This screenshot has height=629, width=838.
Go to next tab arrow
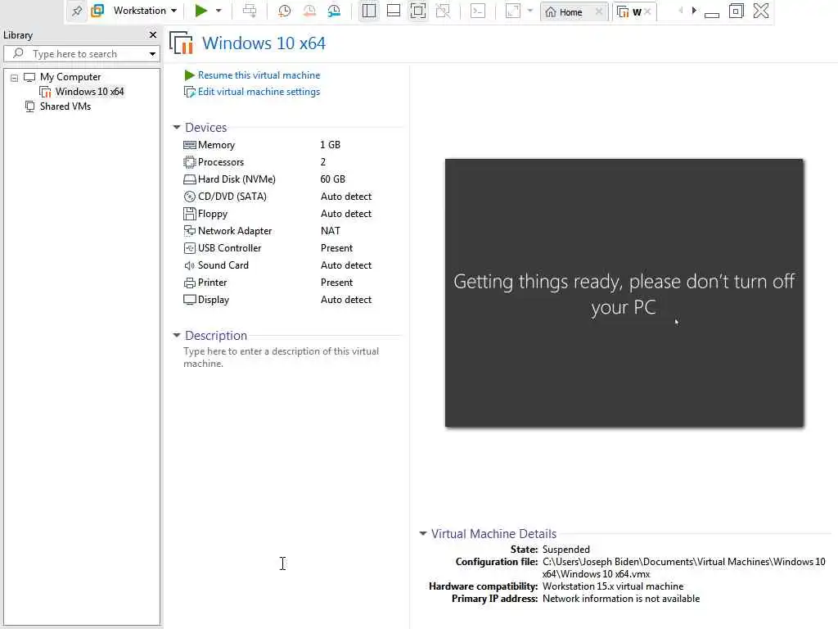[x=694, y=11]
